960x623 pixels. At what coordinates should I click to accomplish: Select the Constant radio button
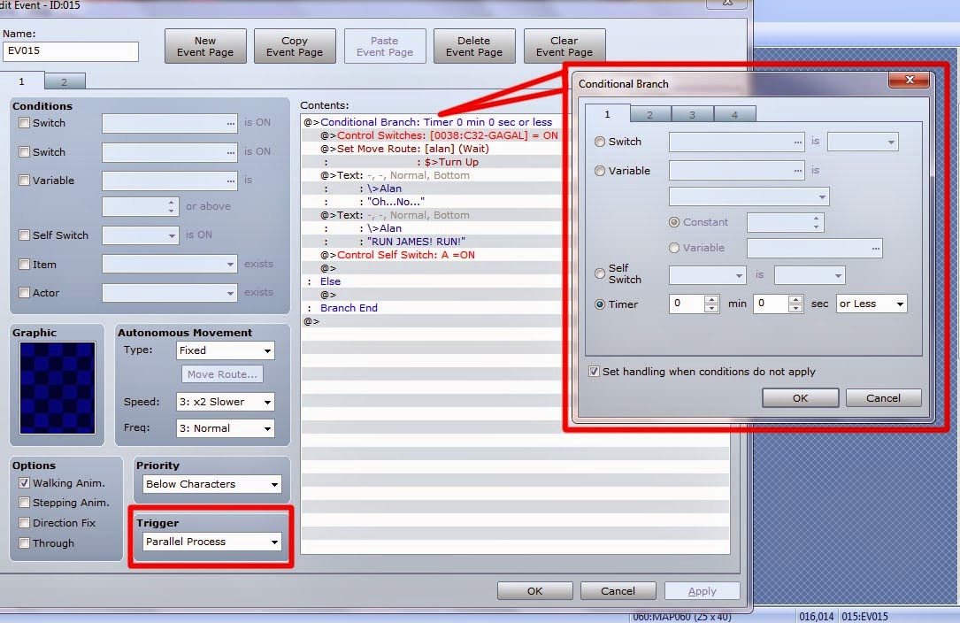[x=674, y=222]
